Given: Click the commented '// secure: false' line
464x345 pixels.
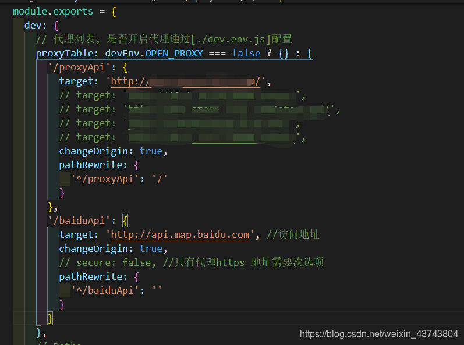Looking at the screenshot, I should (191, 262).
